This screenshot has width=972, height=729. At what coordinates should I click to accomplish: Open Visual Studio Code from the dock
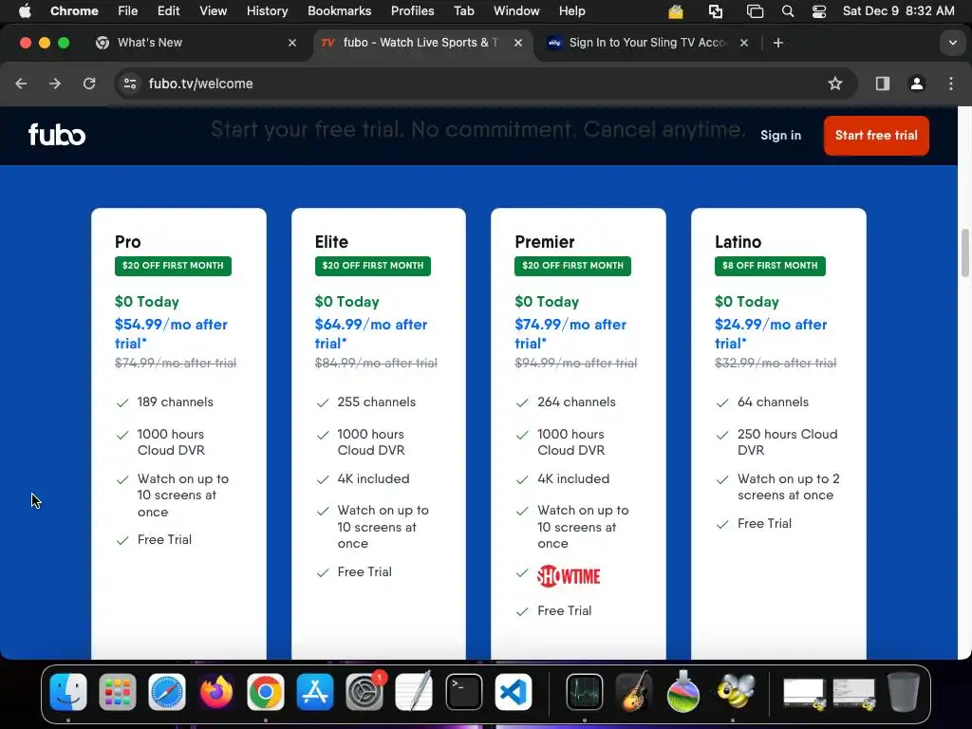[514, 692]
